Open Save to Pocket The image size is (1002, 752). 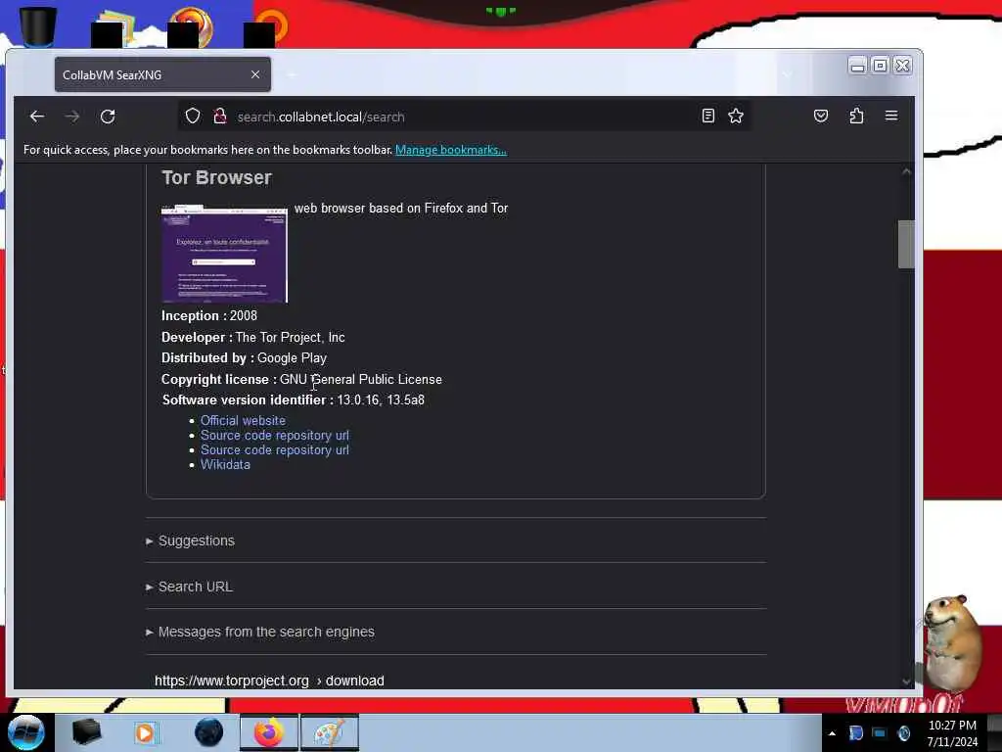coord(821,116)
